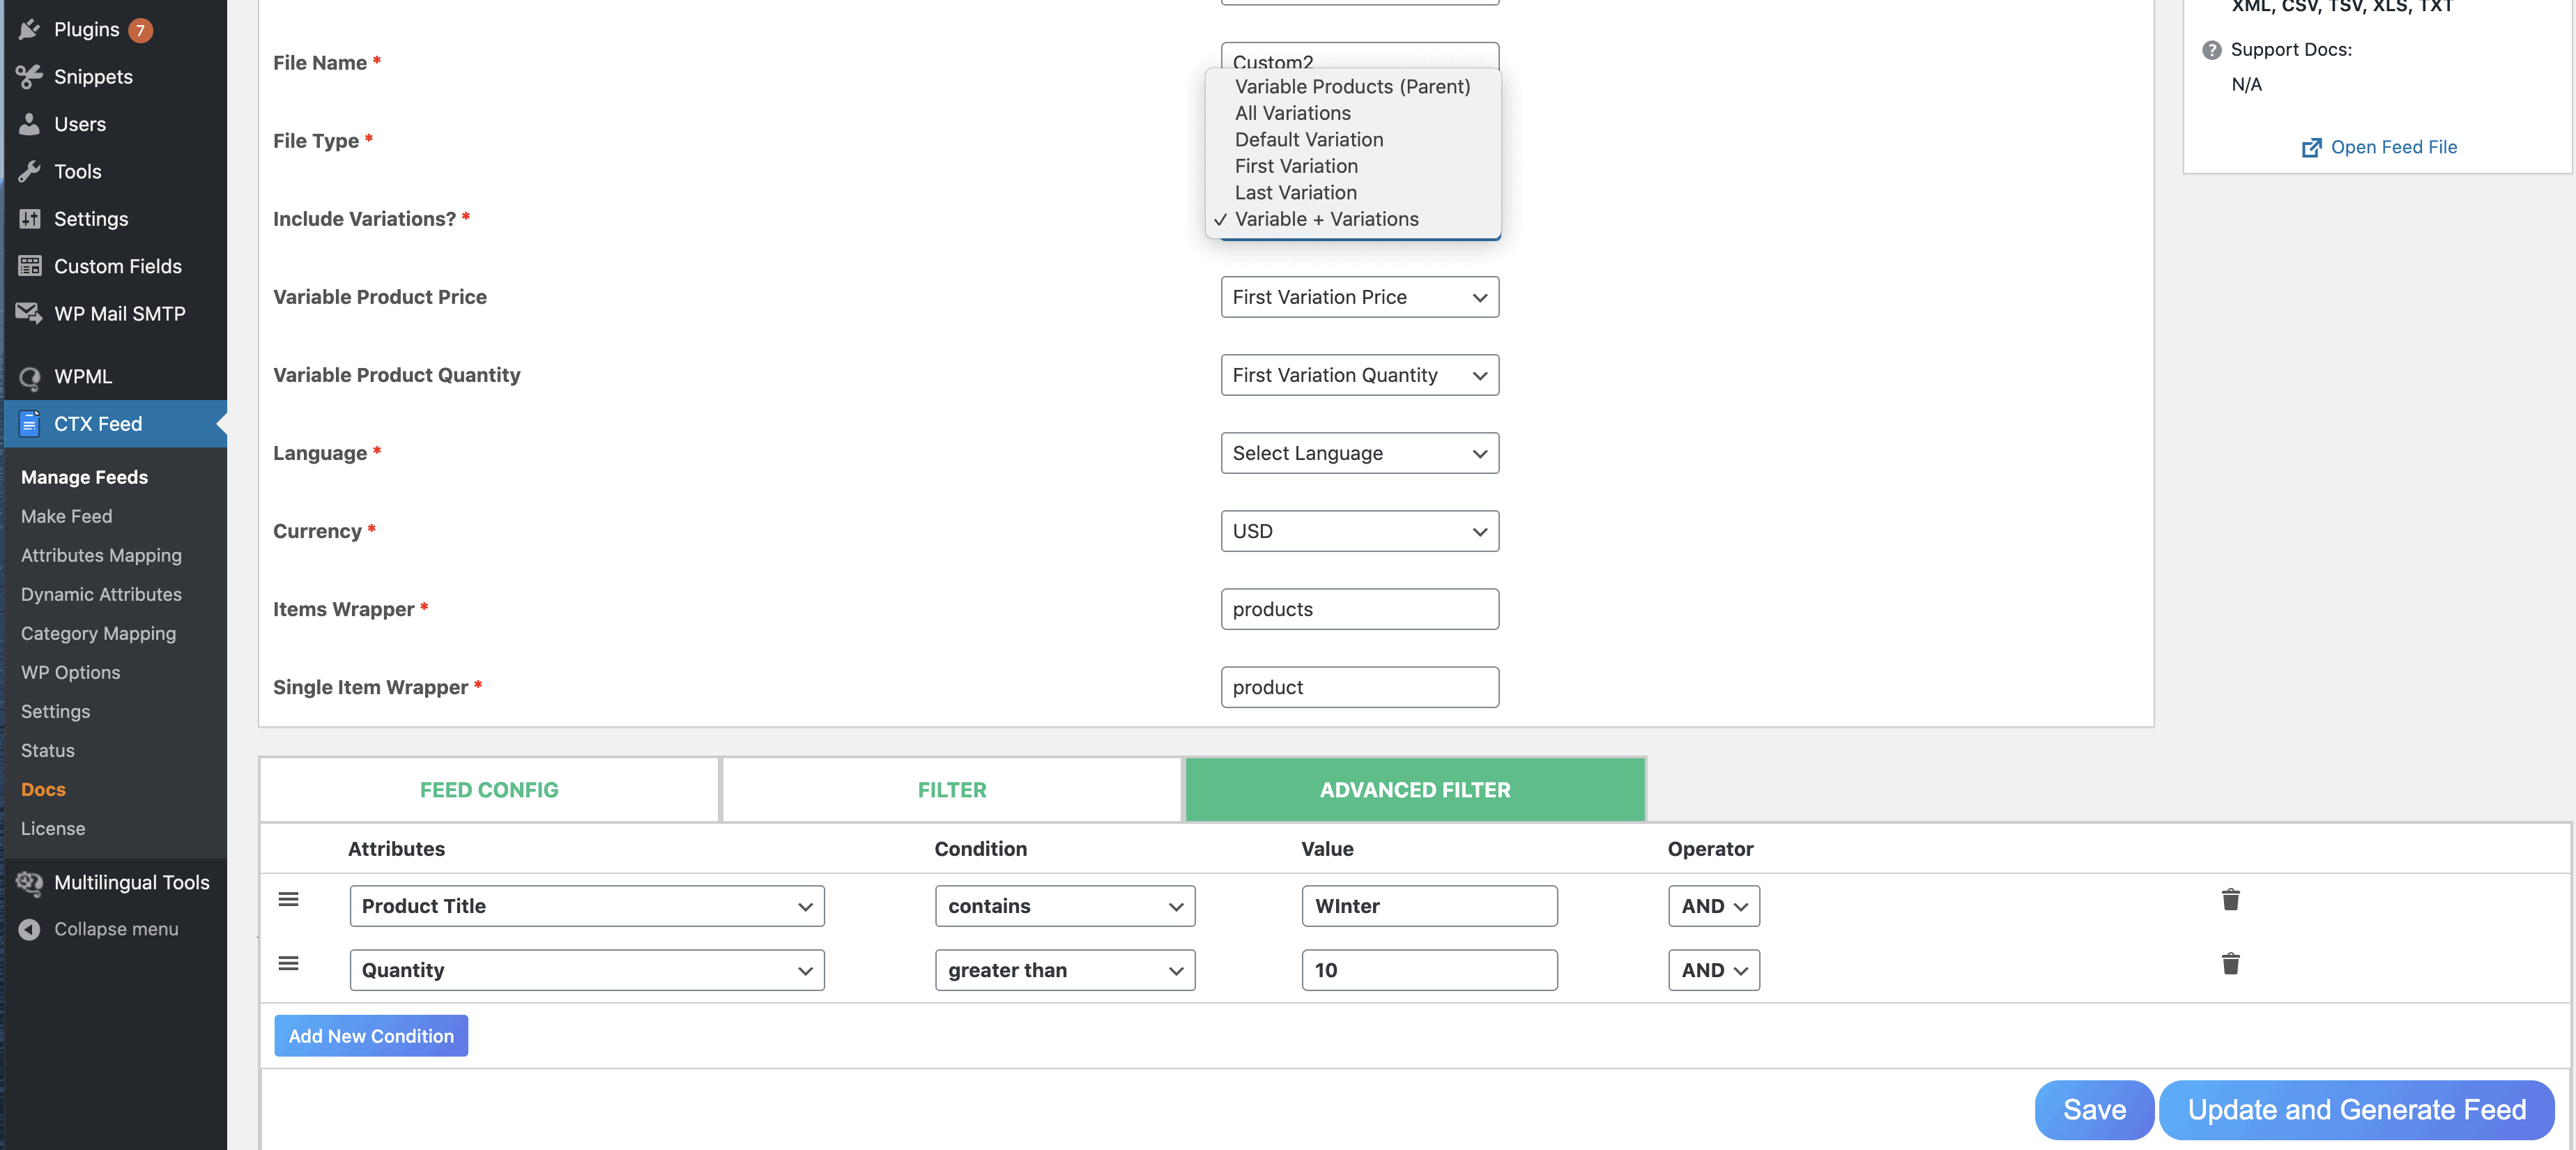This screenshot has height=1150, width=2576.
Task: Switch to FILTER tab
Action: (951, 788)
